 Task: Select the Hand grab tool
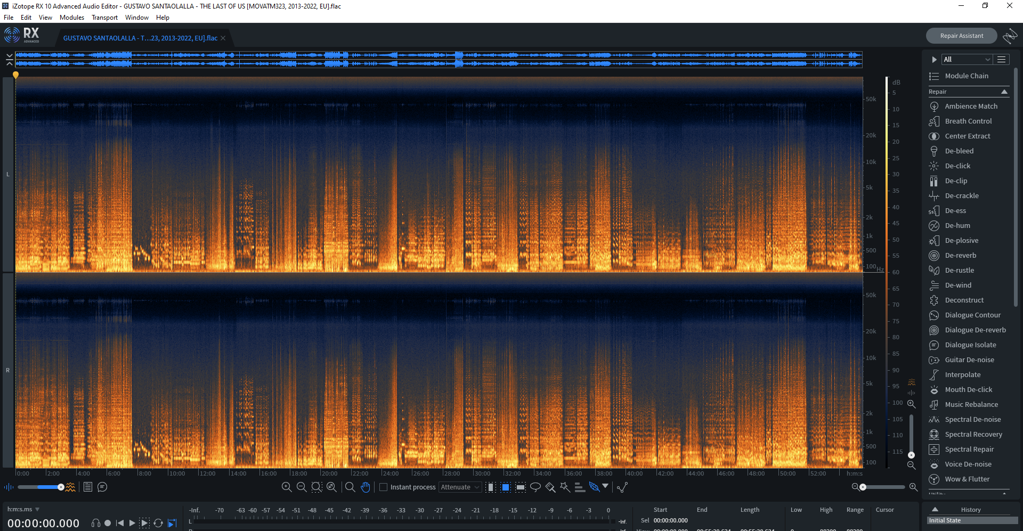click(x=366, y=487)
